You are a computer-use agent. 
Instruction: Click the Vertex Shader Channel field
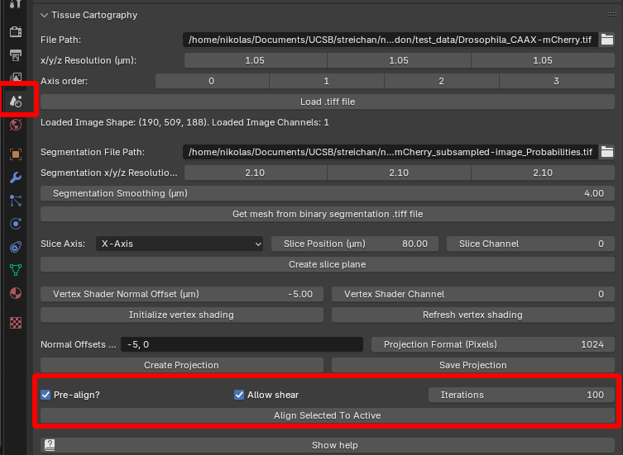(x=472, y=294)
